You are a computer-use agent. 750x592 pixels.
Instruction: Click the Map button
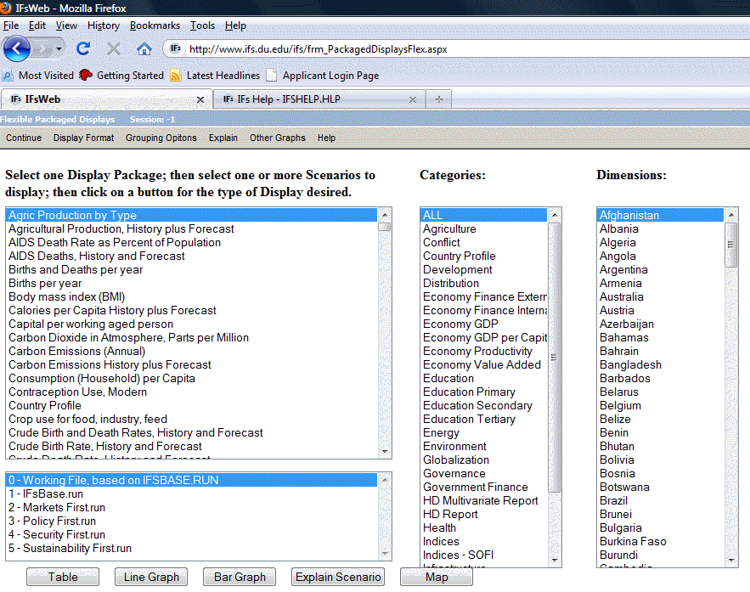[x=437, y=577]
